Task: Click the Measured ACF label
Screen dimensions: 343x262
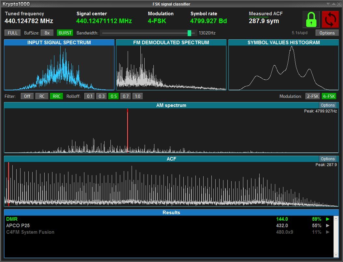Action: 266,14
